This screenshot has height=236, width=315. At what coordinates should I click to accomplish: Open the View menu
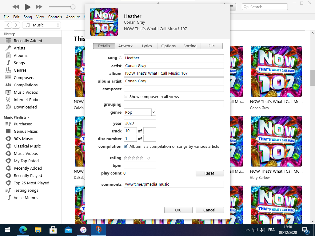[40, 17]
